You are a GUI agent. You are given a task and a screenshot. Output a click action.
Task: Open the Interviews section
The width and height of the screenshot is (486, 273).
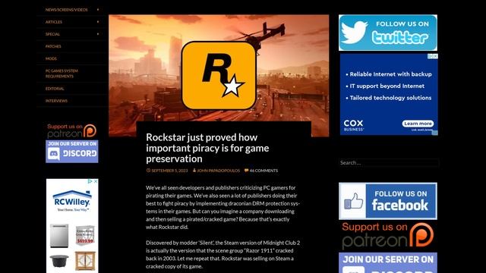click(x=56, y=101)
